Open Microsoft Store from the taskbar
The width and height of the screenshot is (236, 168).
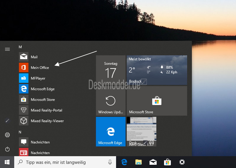tap(167, 162)
